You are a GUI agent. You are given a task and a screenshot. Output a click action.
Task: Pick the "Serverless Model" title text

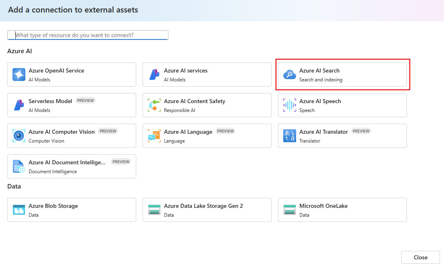(x=50, y=101)
